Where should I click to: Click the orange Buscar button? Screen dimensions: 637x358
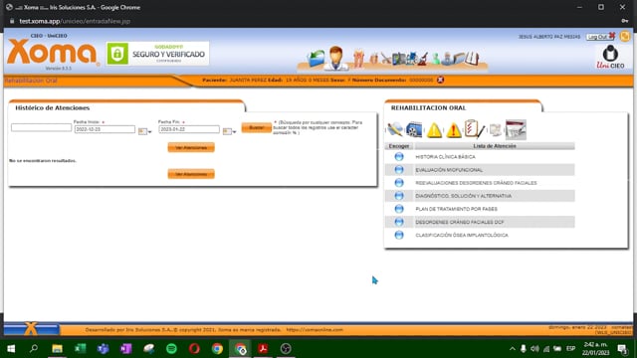click(x=256, y=128)
